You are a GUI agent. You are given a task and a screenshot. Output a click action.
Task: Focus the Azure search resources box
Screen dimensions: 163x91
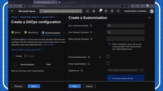[x=61, y=11]
